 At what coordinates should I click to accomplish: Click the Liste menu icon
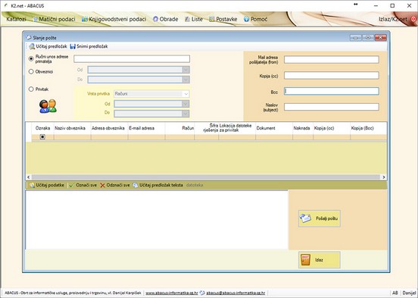187,19
